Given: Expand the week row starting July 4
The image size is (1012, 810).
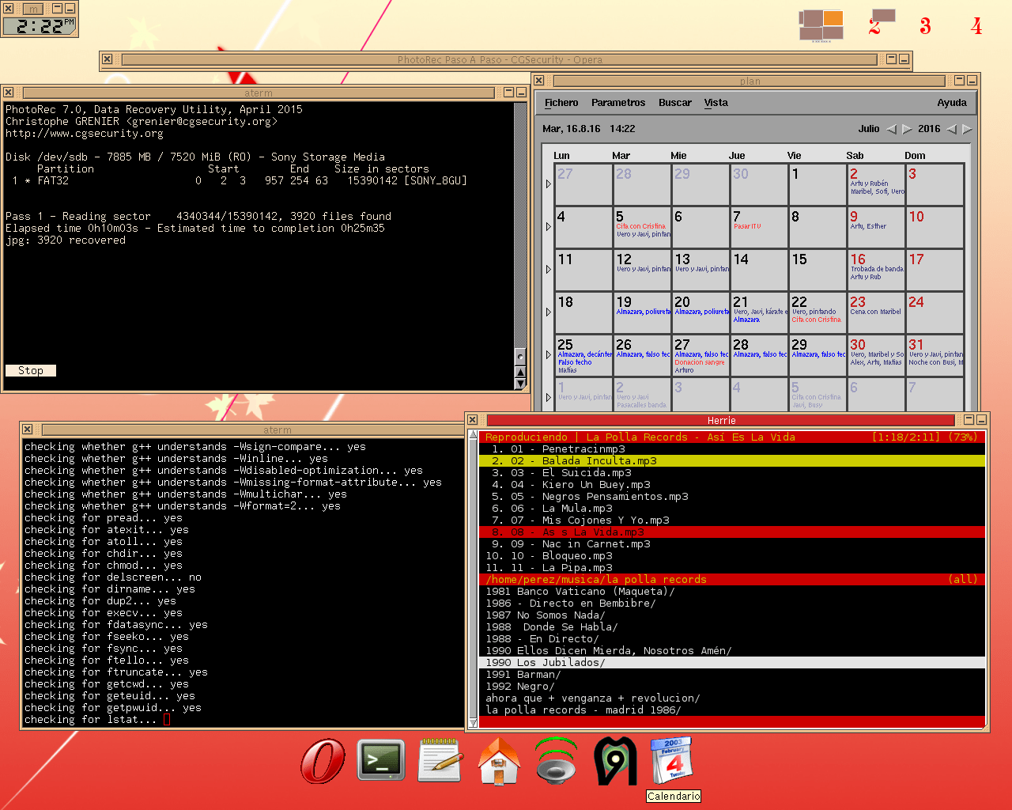Looking at the screenshot, I should [548, 227].
